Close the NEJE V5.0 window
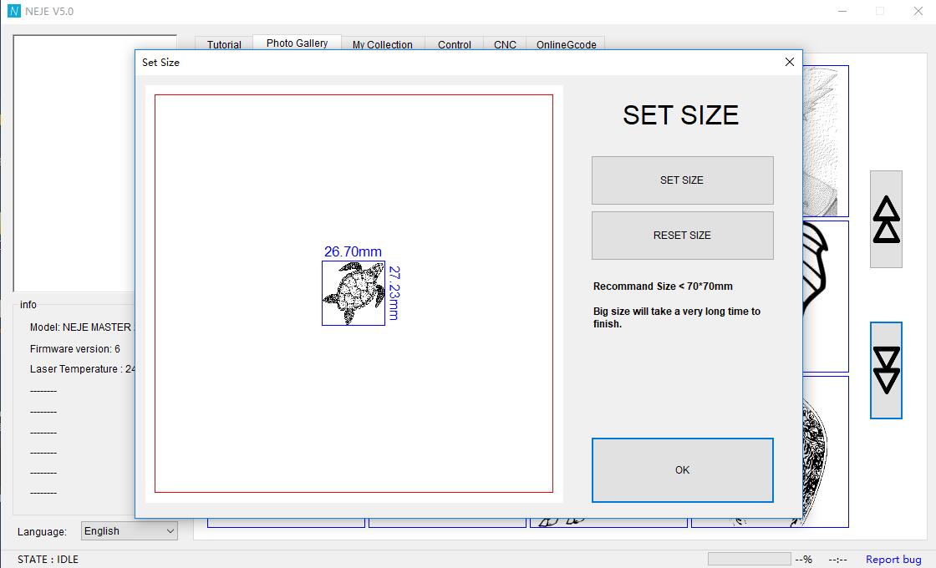This screenshot has height=568, width=936. tap(918, 12)
